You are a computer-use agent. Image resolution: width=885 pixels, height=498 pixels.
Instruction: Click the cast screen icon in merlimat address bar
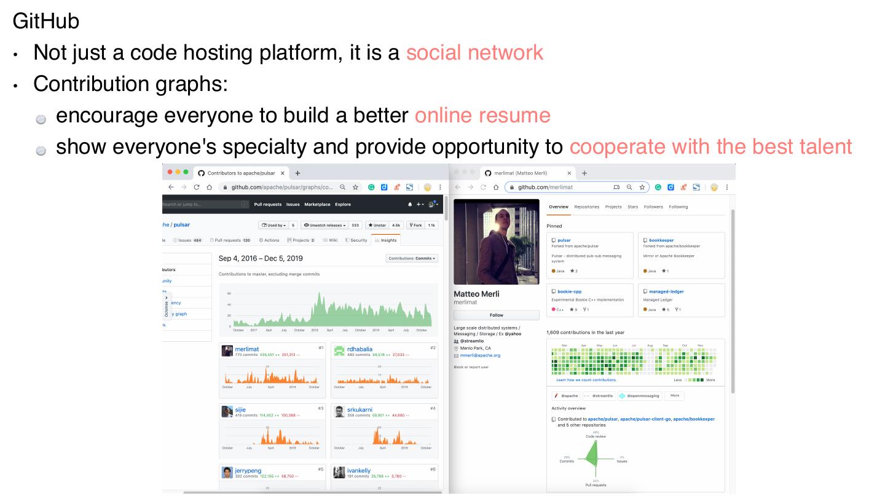[x=616, y=188]
